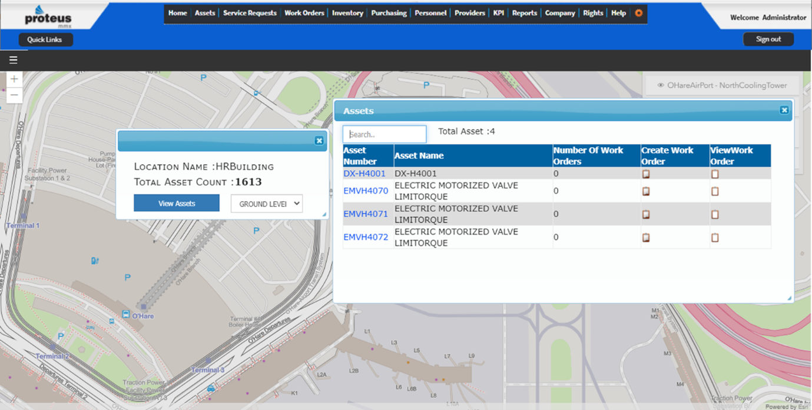Open the Work Orders menu
This screenshot has width=812, height=410.
304,13
